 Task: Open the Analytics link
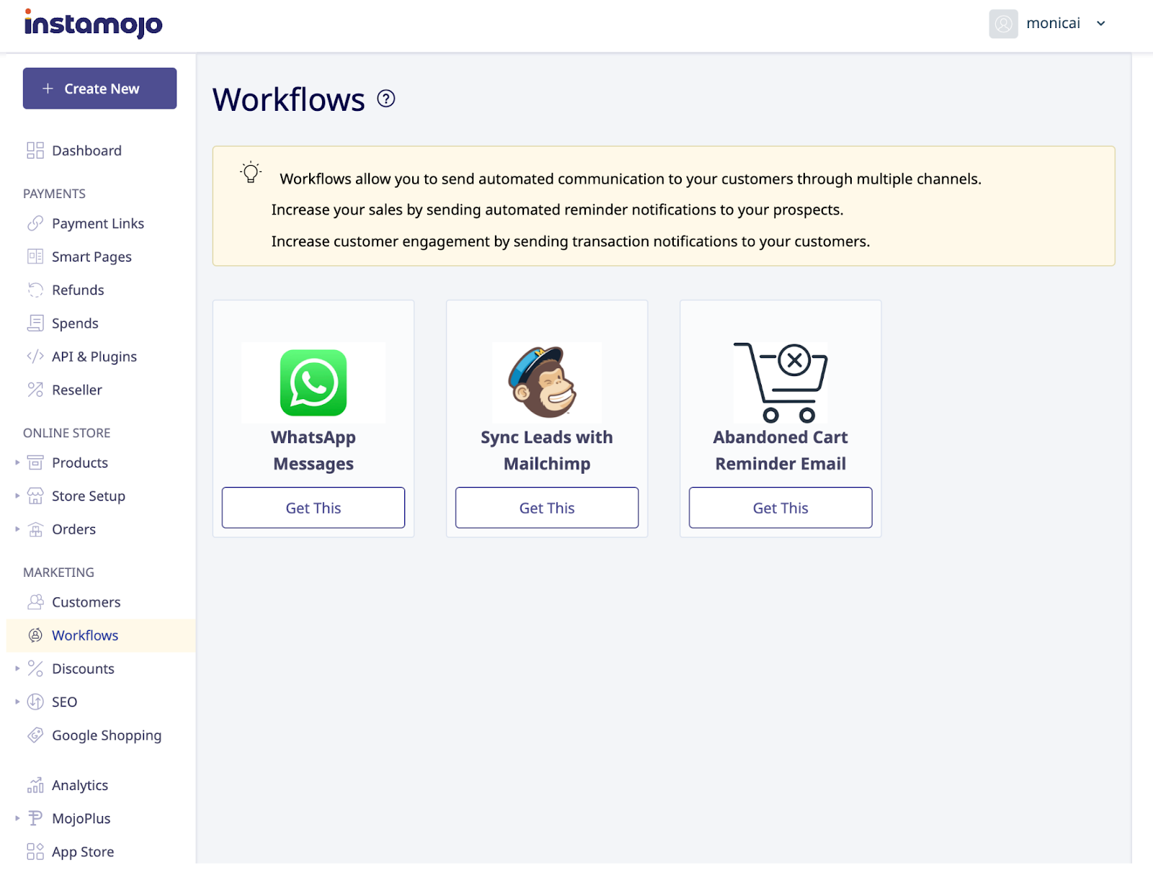coord(80,785)
